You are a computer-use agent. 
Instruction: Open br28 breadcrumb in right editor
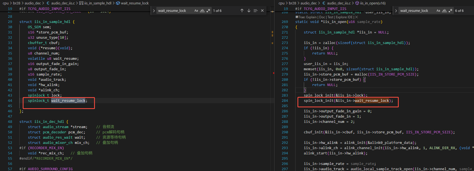[x=292, y=3]
